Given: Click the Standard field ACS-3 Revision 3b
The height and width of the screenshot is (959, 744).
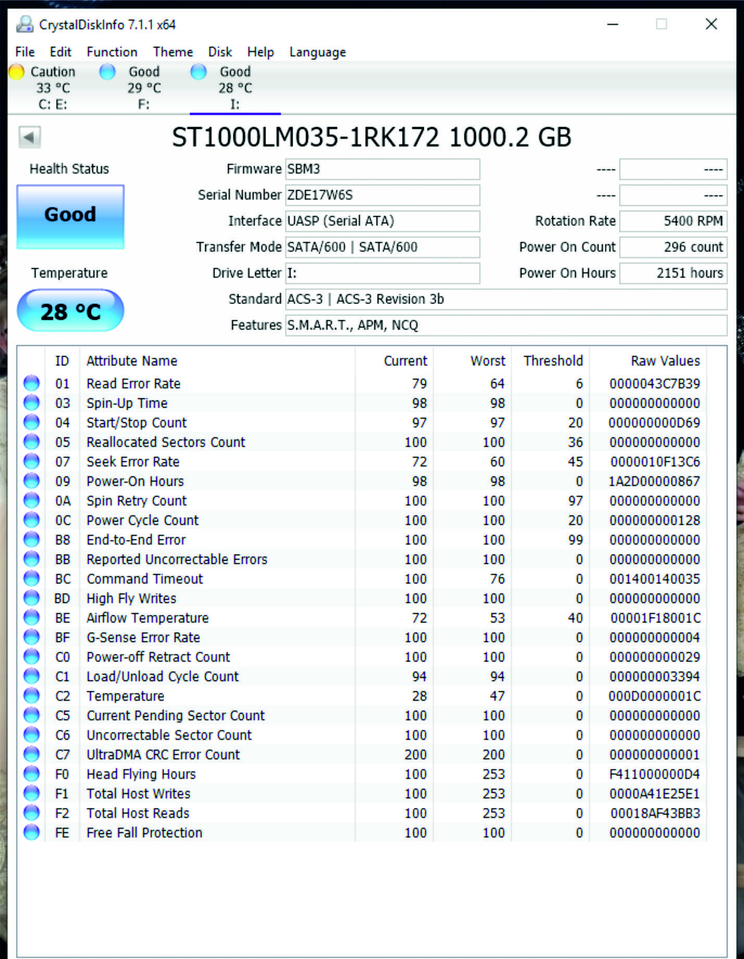Looking at the screenshot, I should click(506, 299).
